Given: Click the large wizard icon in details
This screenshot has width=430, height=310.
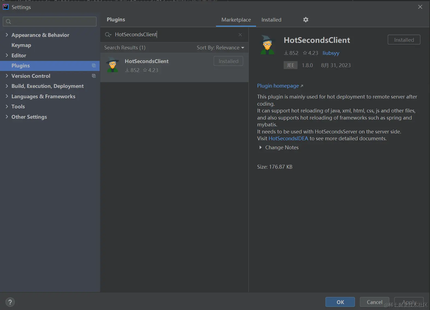Looking at the screenshot, I should point(267,45).
